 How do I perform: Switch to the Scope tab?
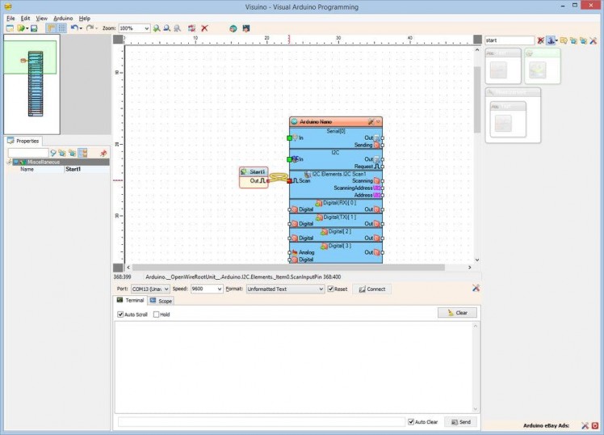point(161,301)
